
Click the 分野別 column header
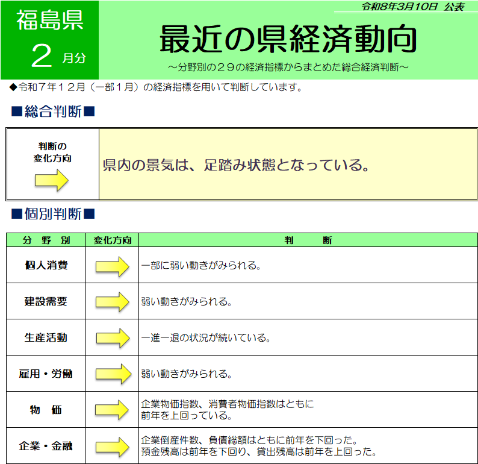[46, 240]
